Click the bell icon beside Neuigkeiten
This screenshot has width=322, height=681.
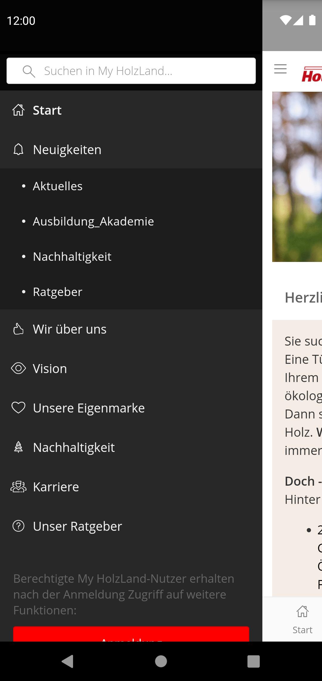pyautogui.click(x=18, y=149)
